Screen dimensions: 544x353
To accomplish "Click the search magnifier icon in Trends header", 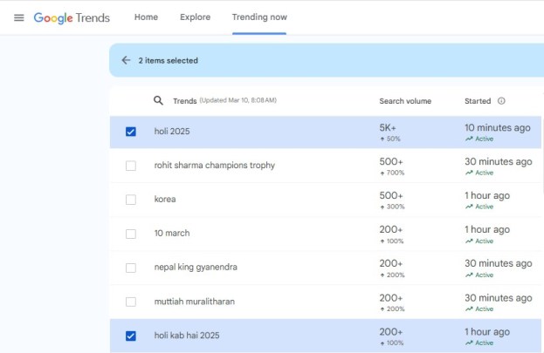I will pyautogui.click(x=158, y=100).
